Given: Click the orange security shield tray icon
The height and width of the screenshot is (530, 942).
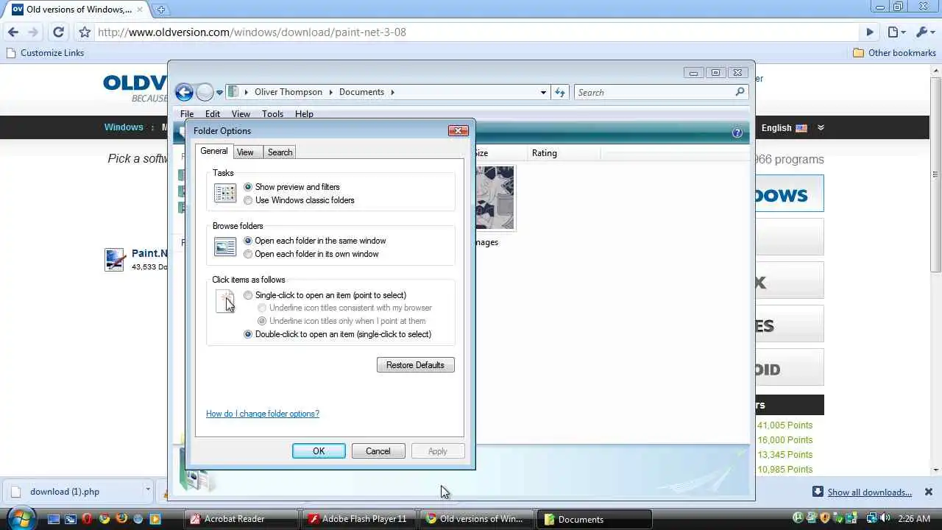Looking at the screenshot, I should pos(825,518).
